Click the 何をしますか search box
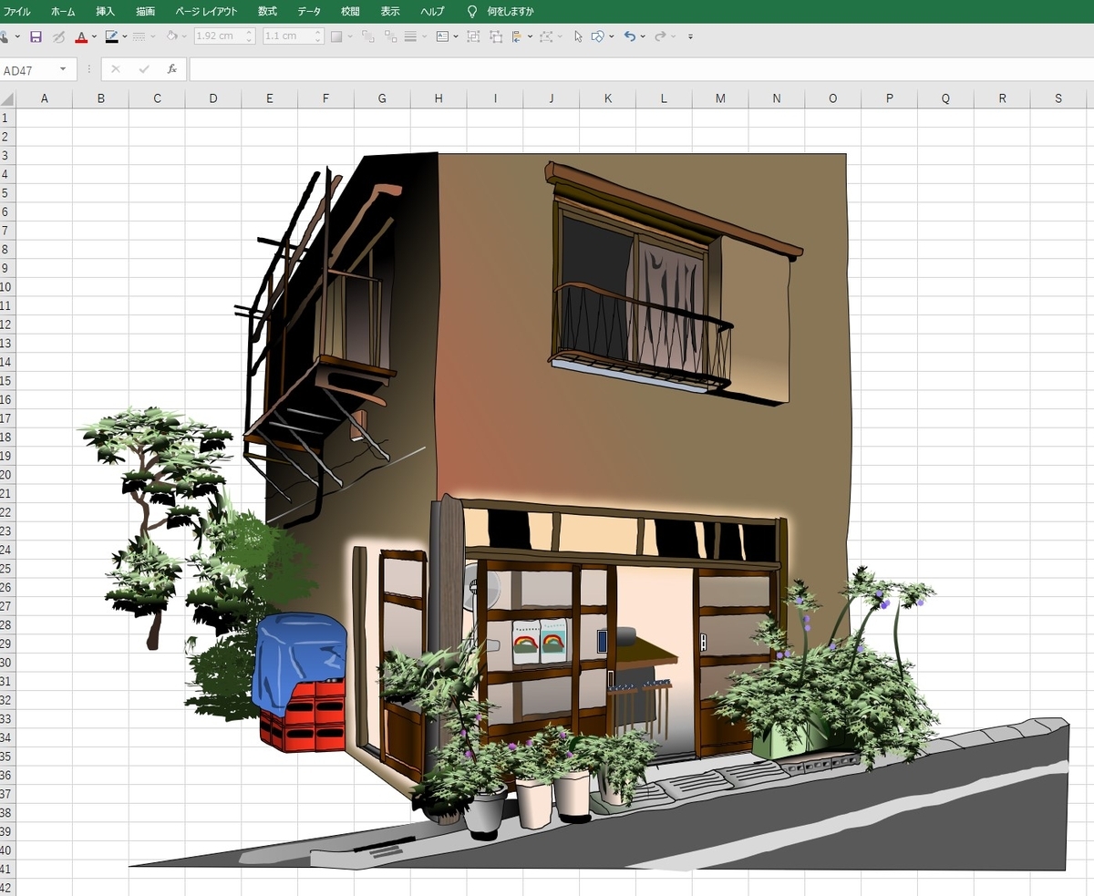 pyautogui.click(x=511, y=12)
